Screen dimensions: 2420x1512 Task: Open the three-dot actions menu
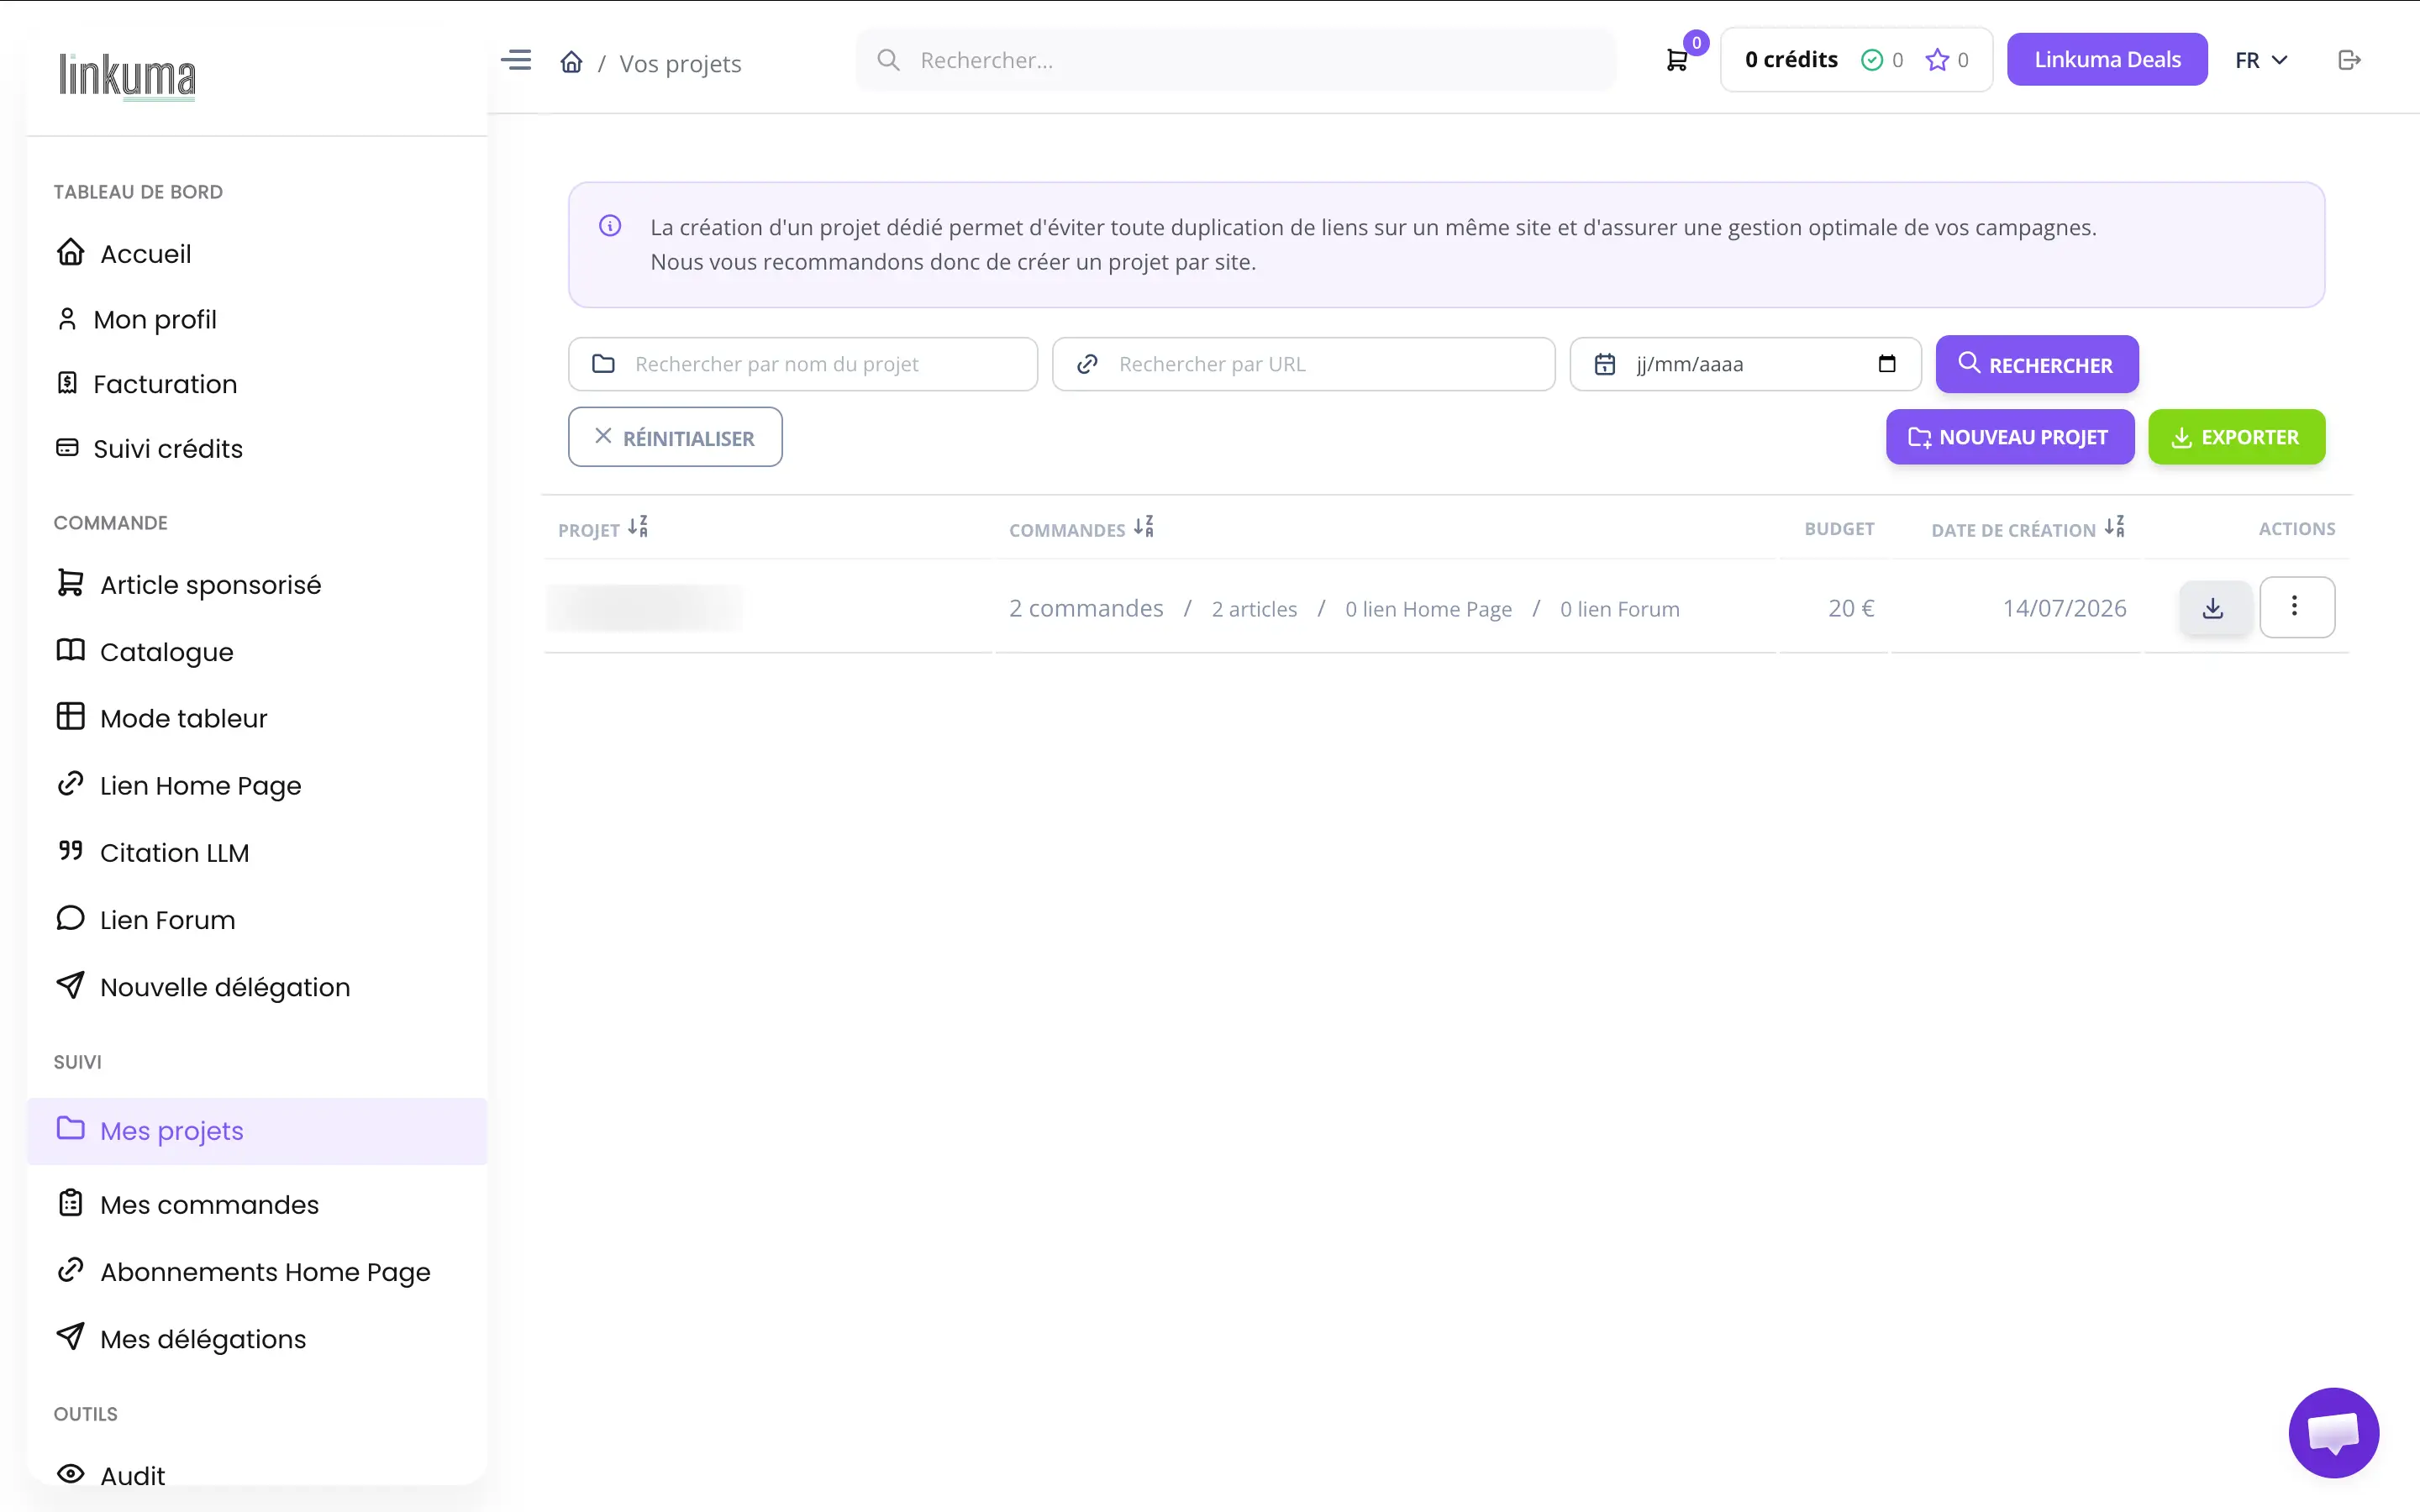(x=2297, y=606)
